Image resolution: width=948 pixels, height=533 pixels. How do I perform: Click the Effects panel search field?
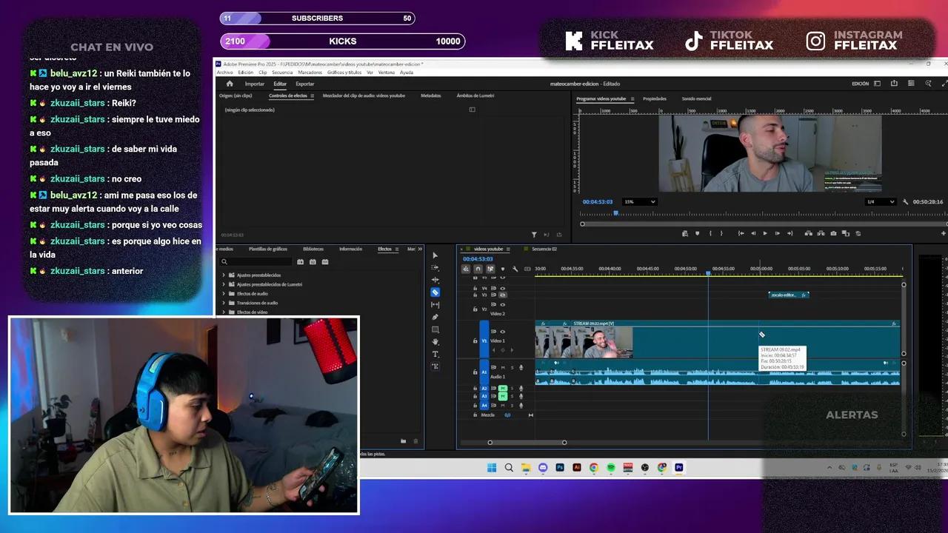coord(256,261)
